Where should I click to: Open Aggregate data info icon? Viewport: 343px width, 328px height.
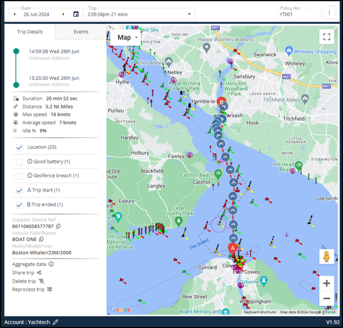coord(51,264)
